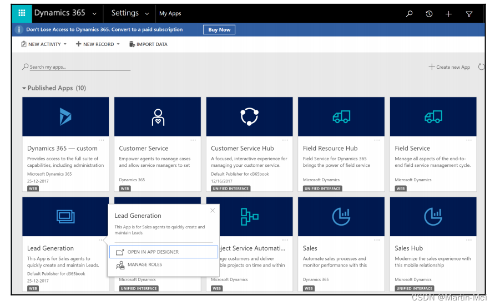495x306 pixels.
Task: Click Web badge on Sales tile
Action: coord(309,288)
